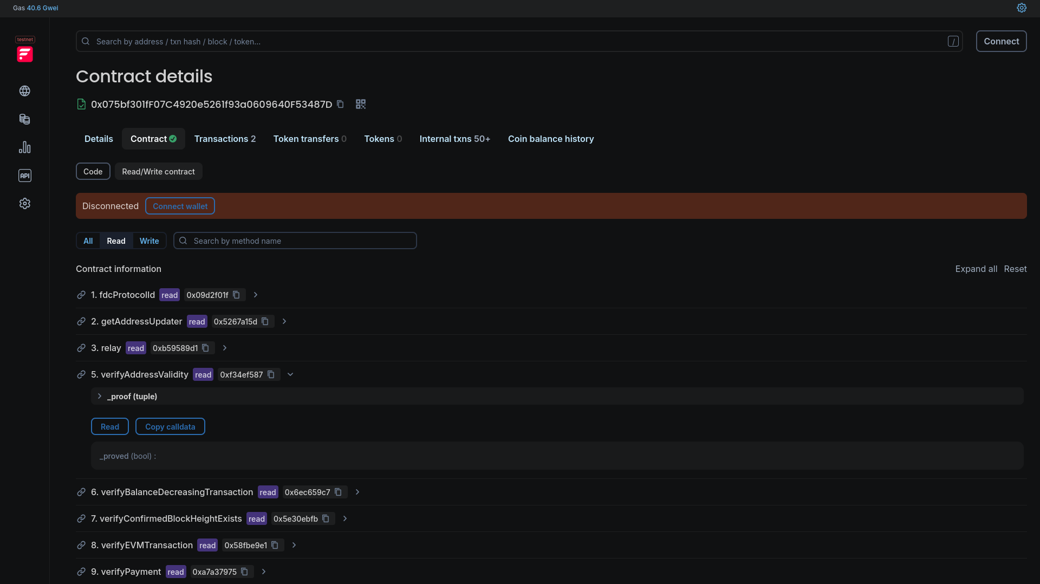1040x584 pixels.
Task: Copy the contract address to clipboard
Action: (x=340, y=104)
